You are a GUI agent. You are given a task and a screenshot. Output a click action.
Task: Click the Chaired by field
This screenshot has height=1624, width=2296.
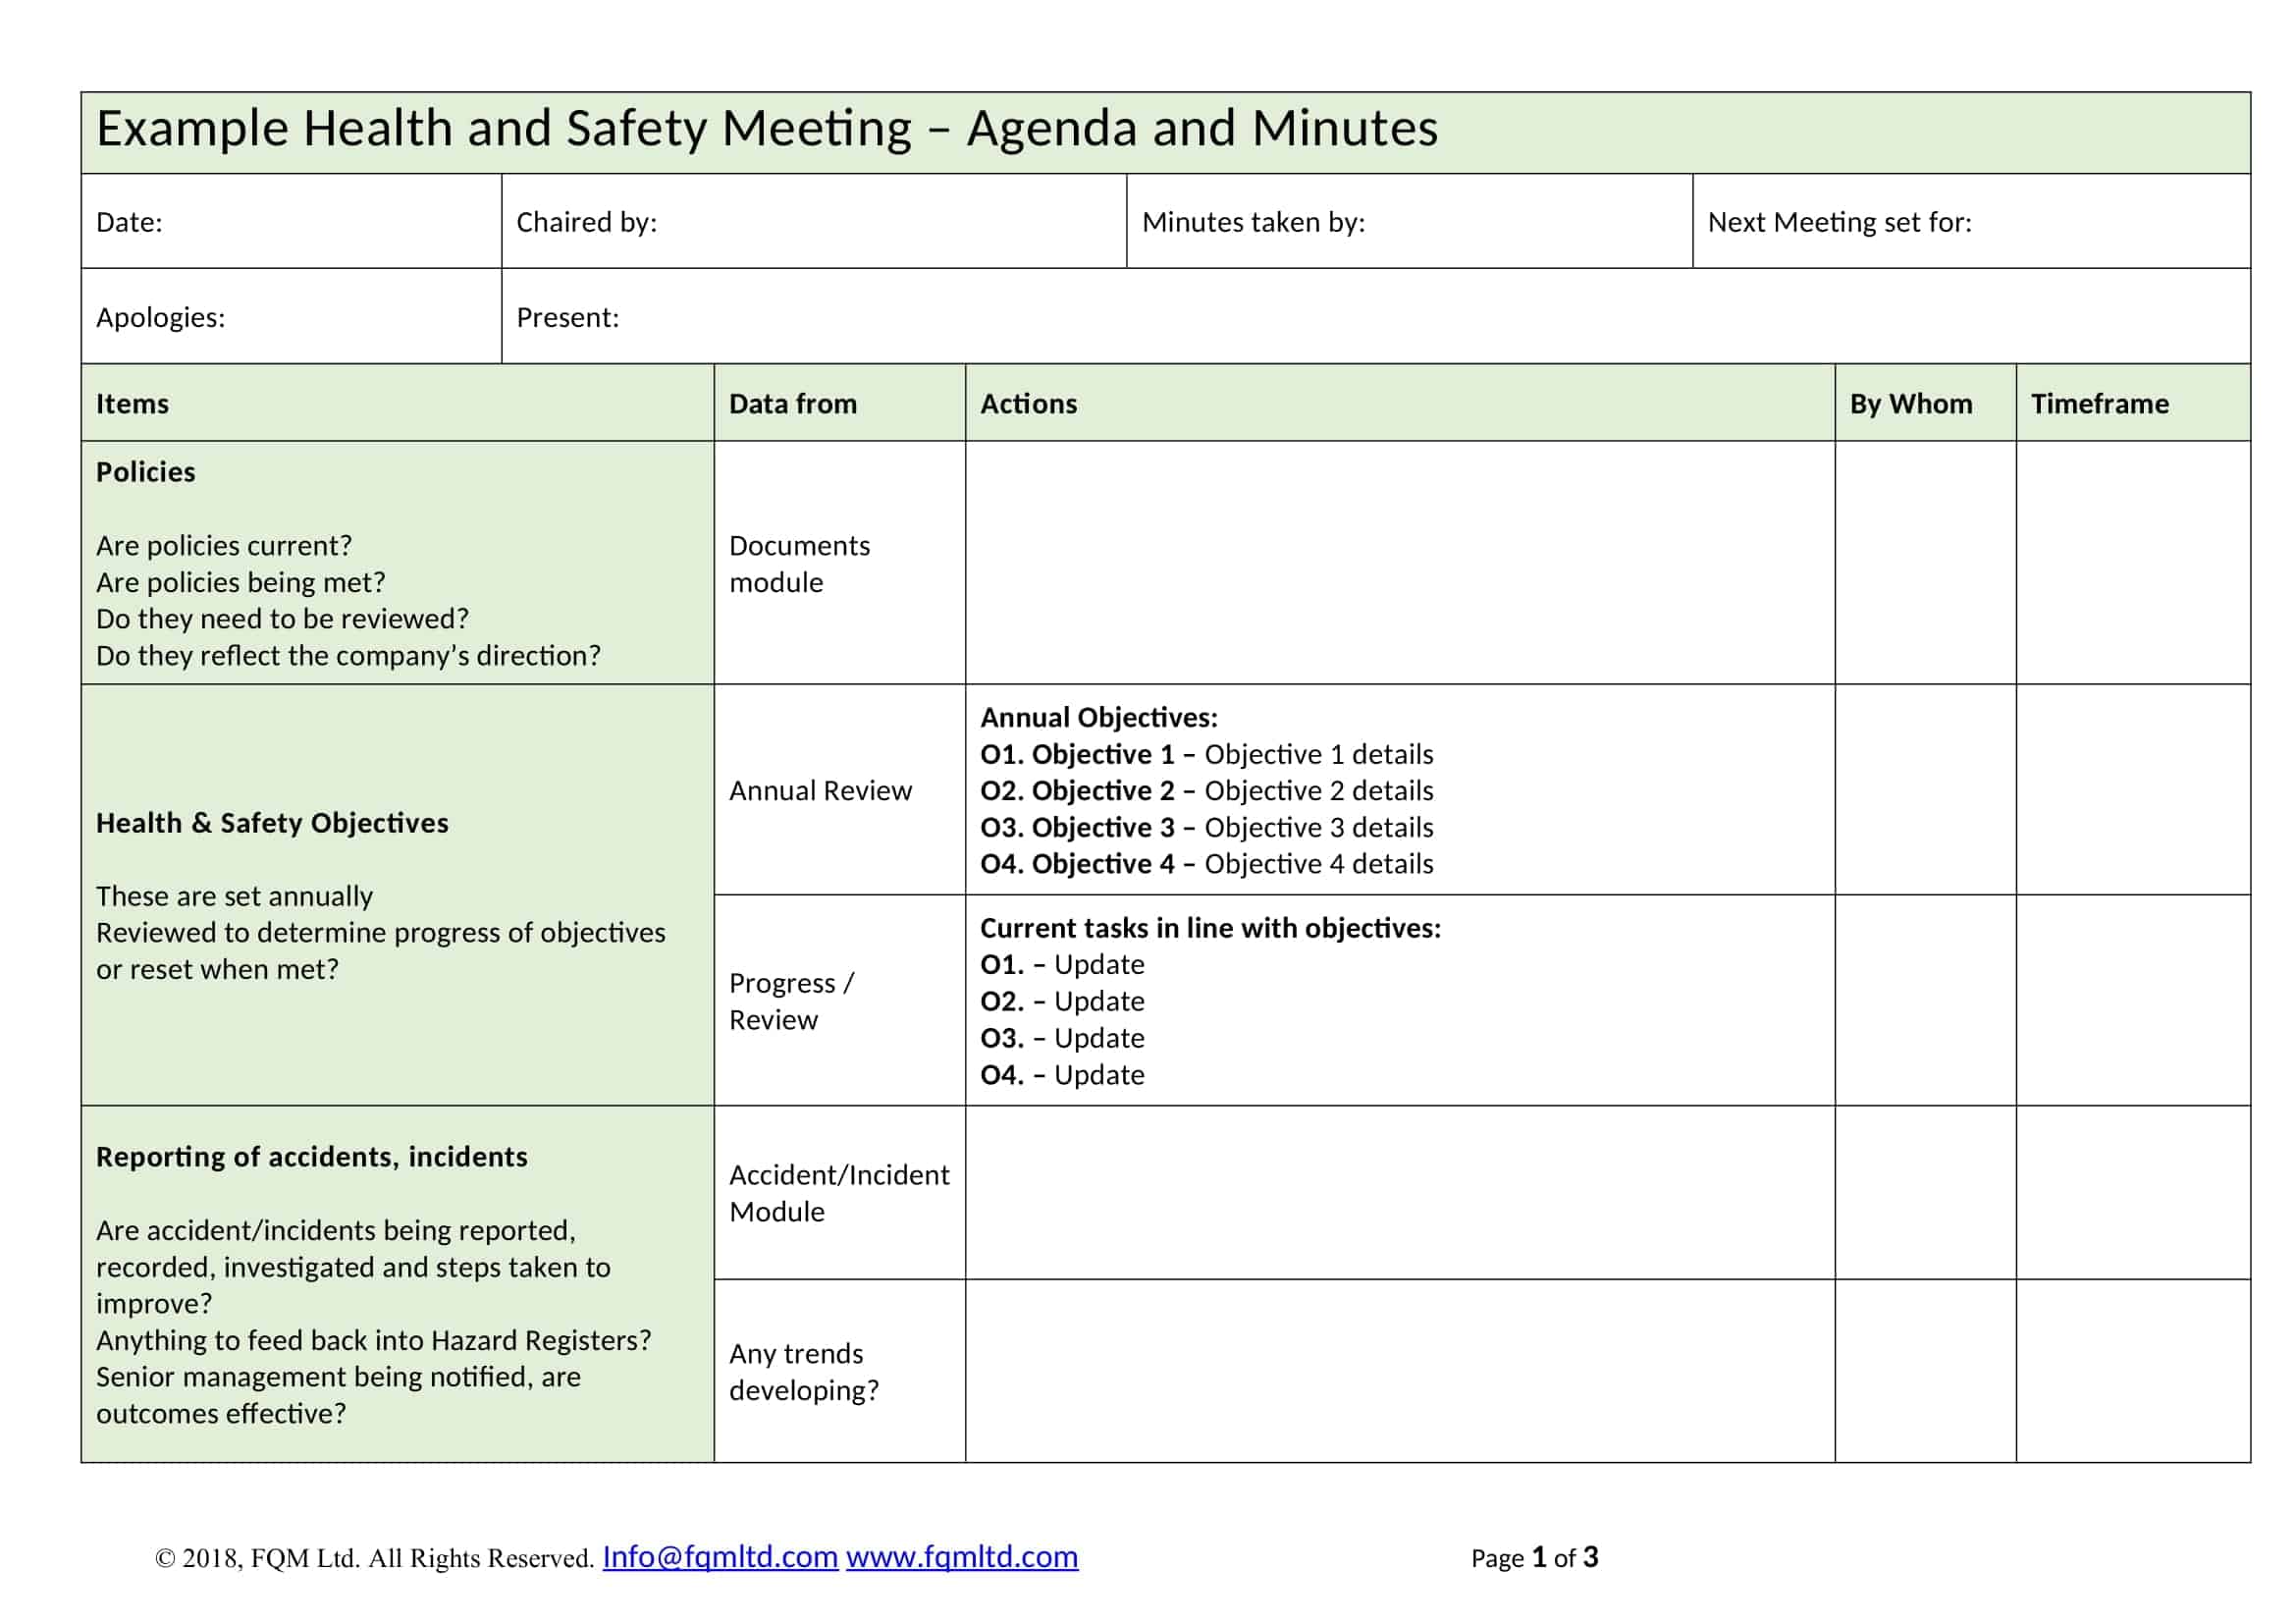pos(813,222)
